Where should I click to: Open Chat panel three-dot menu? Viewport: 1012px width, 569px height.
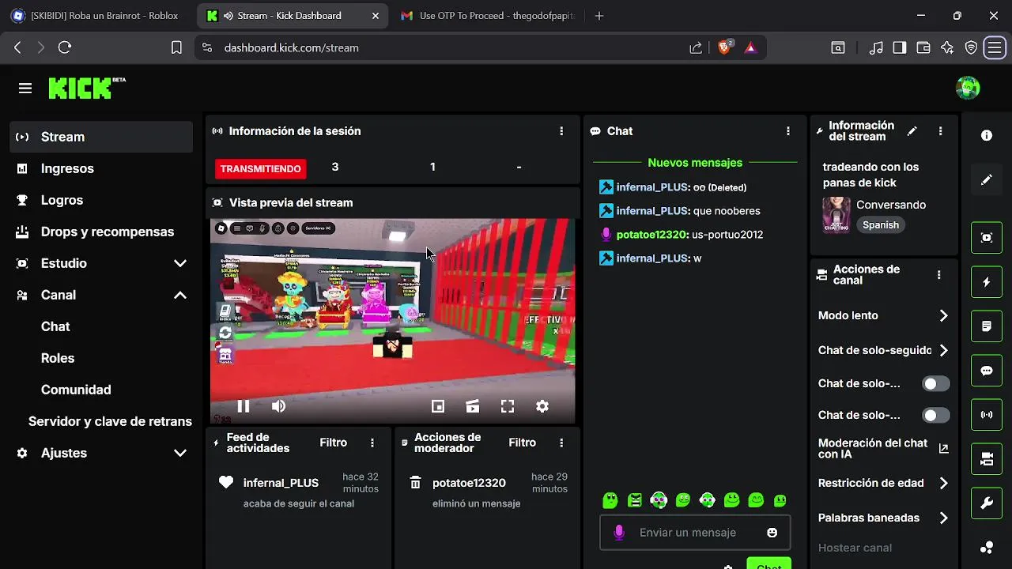(x=787, y=131)
